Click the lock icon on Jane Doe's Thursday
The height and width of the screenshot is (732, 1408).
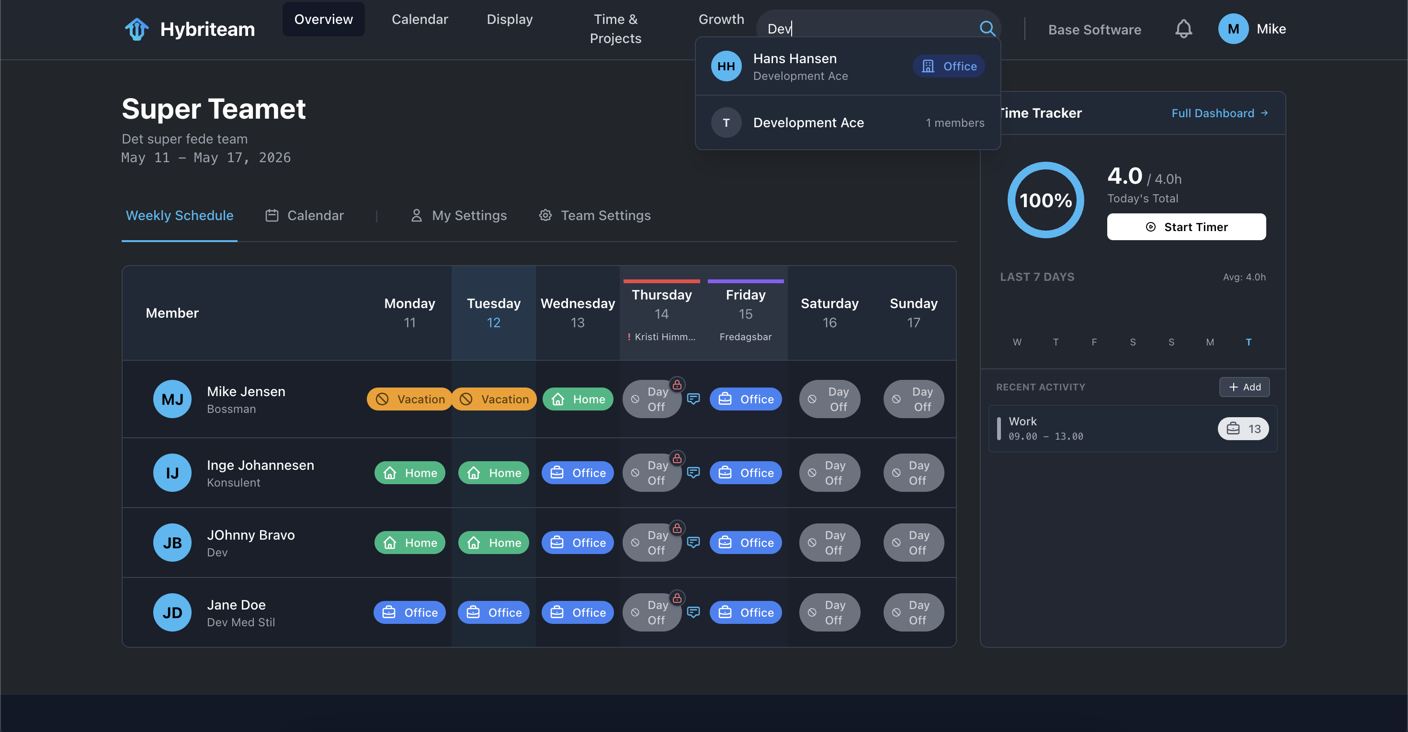[677, 598]
